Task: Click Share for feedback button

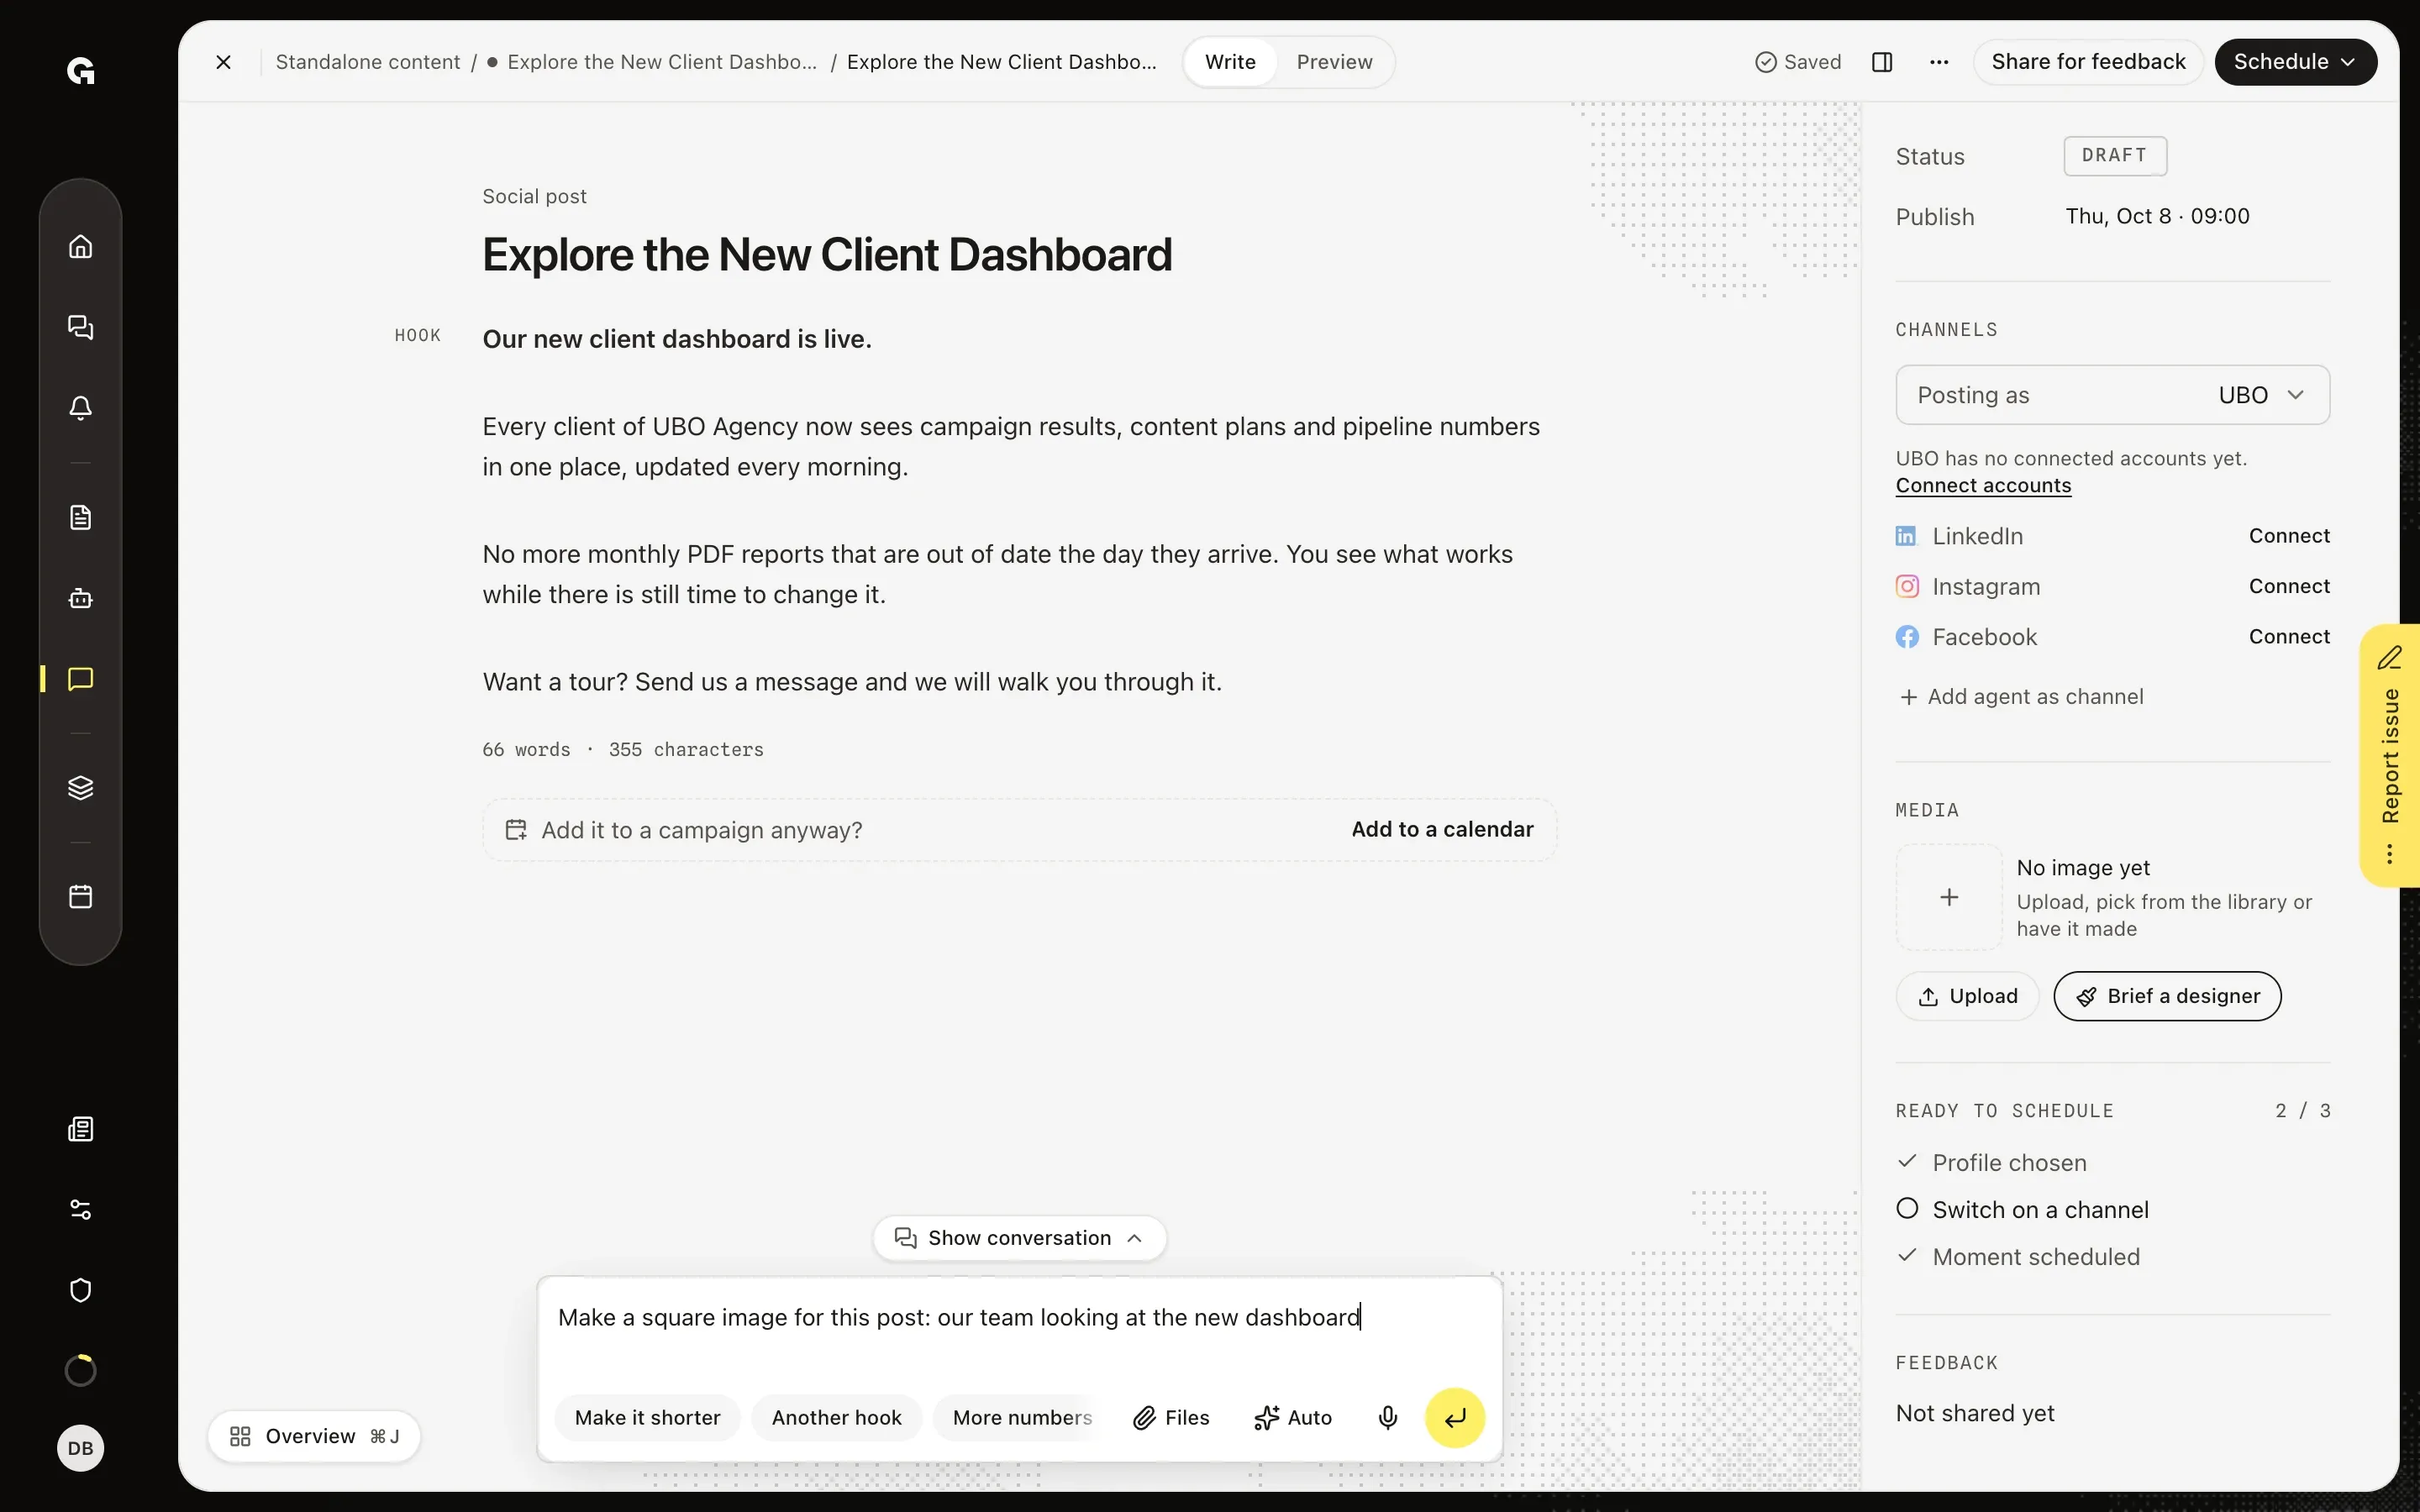Action: (2088, 62)
